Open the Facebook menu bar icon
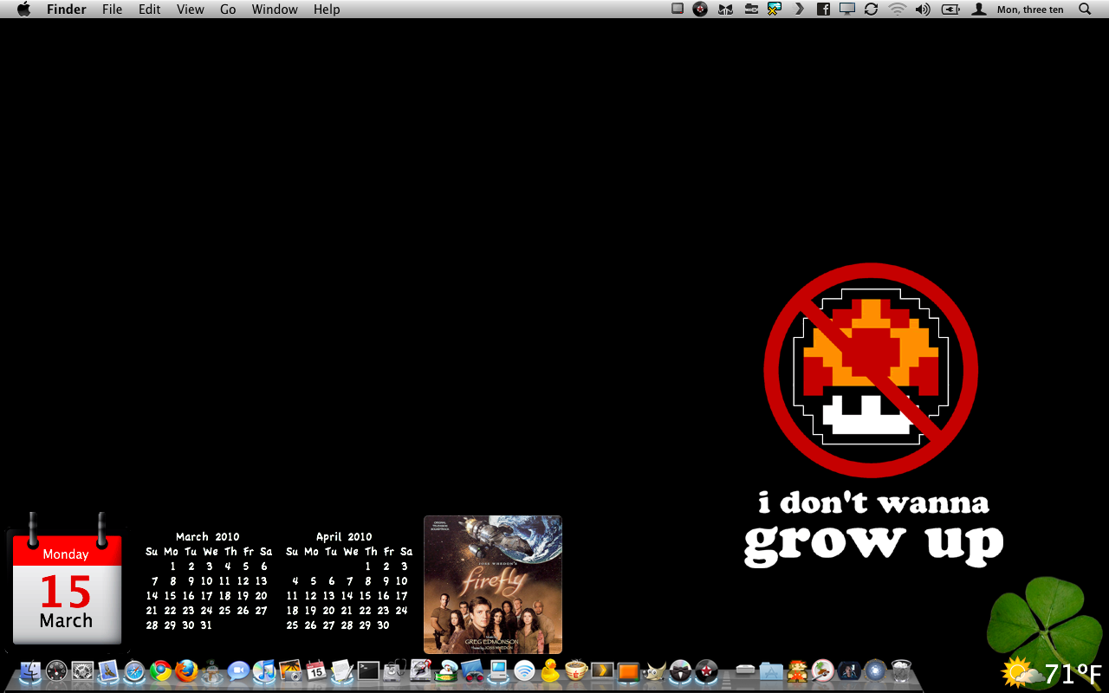The height and width of the screenshot is (693, 1109). (823, 10)
